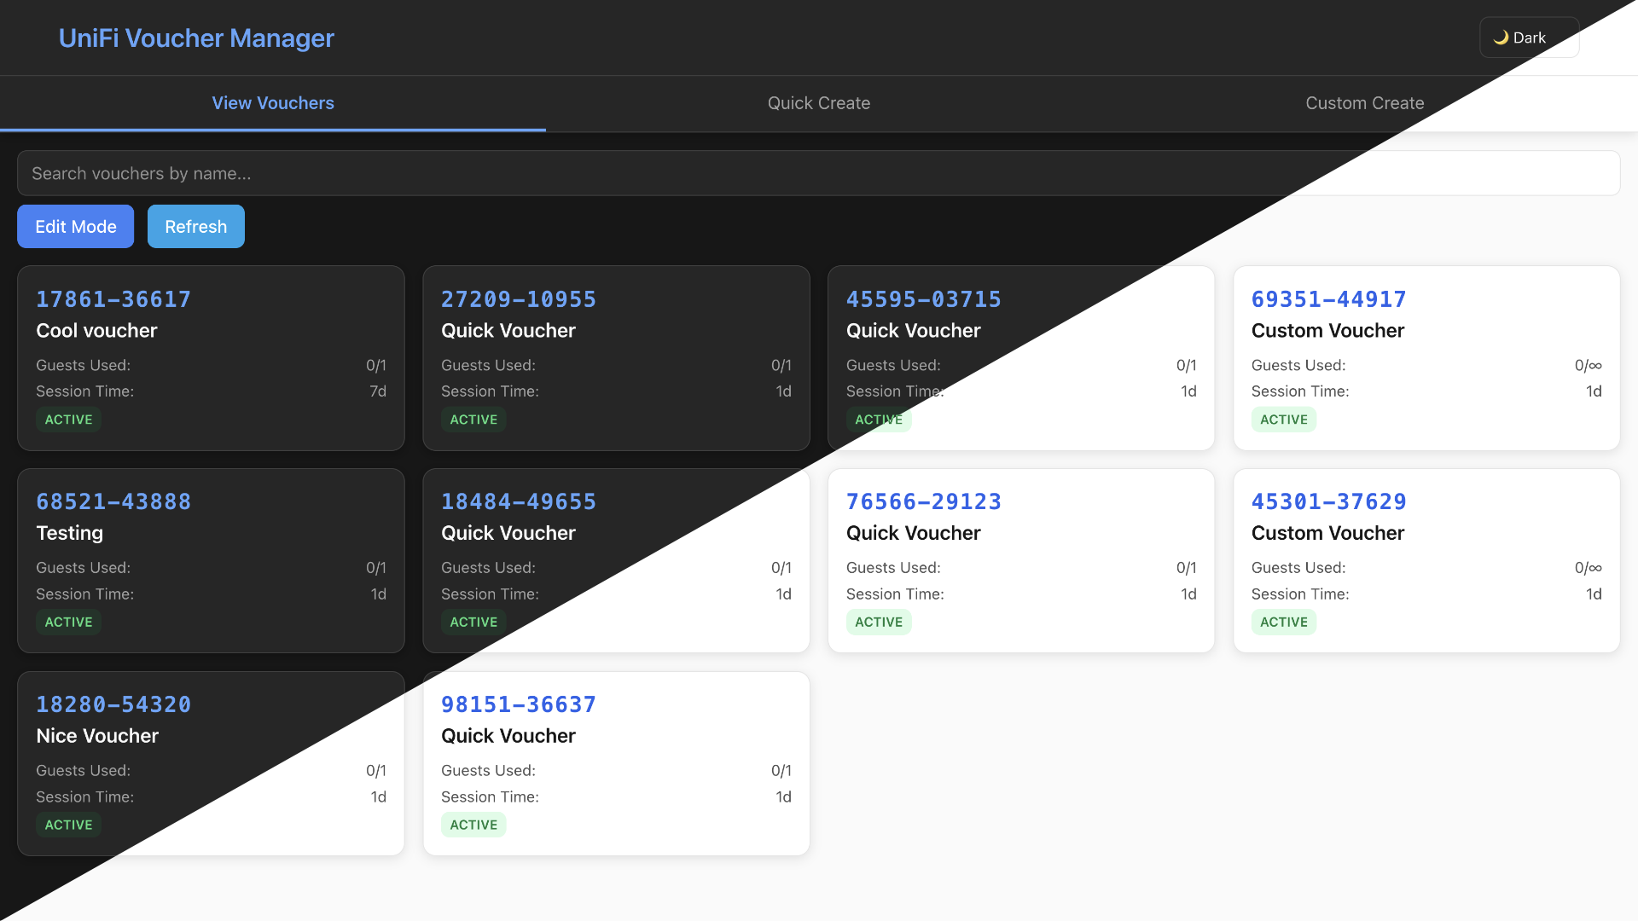Screen dimensions: 1638x921
Task: Click voucher code 45595-03715
Action: (x=923, y=299)
